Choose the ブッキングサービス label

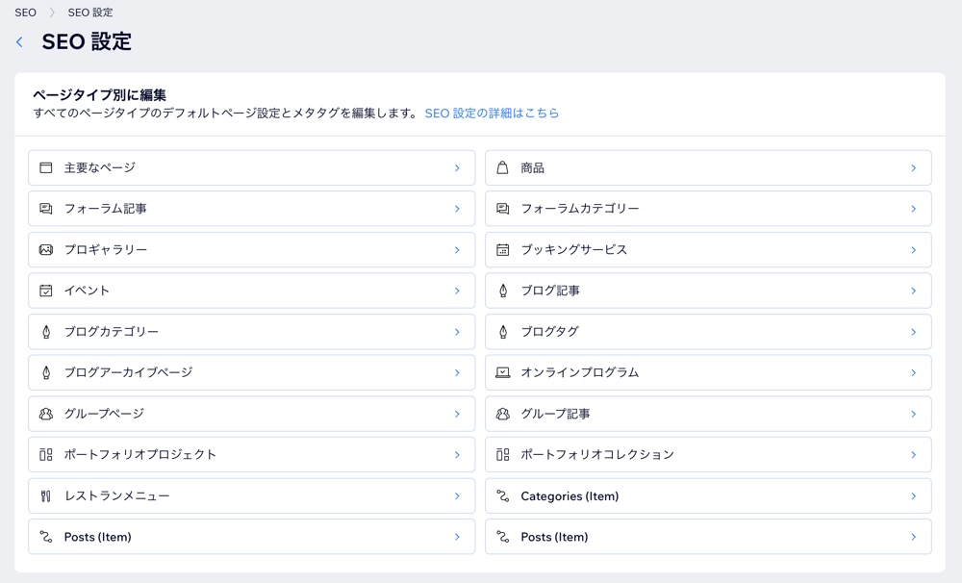[x=573, y=250]
